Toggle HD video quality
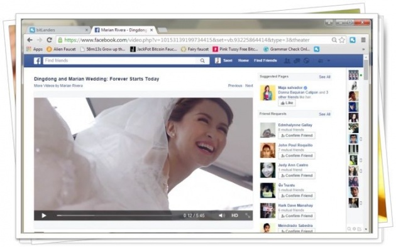Screen dimensions: 396x247 (234, 216)
